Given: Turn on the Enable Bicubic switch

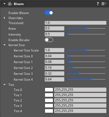Looking at the screenshot, I should point(49,40).
